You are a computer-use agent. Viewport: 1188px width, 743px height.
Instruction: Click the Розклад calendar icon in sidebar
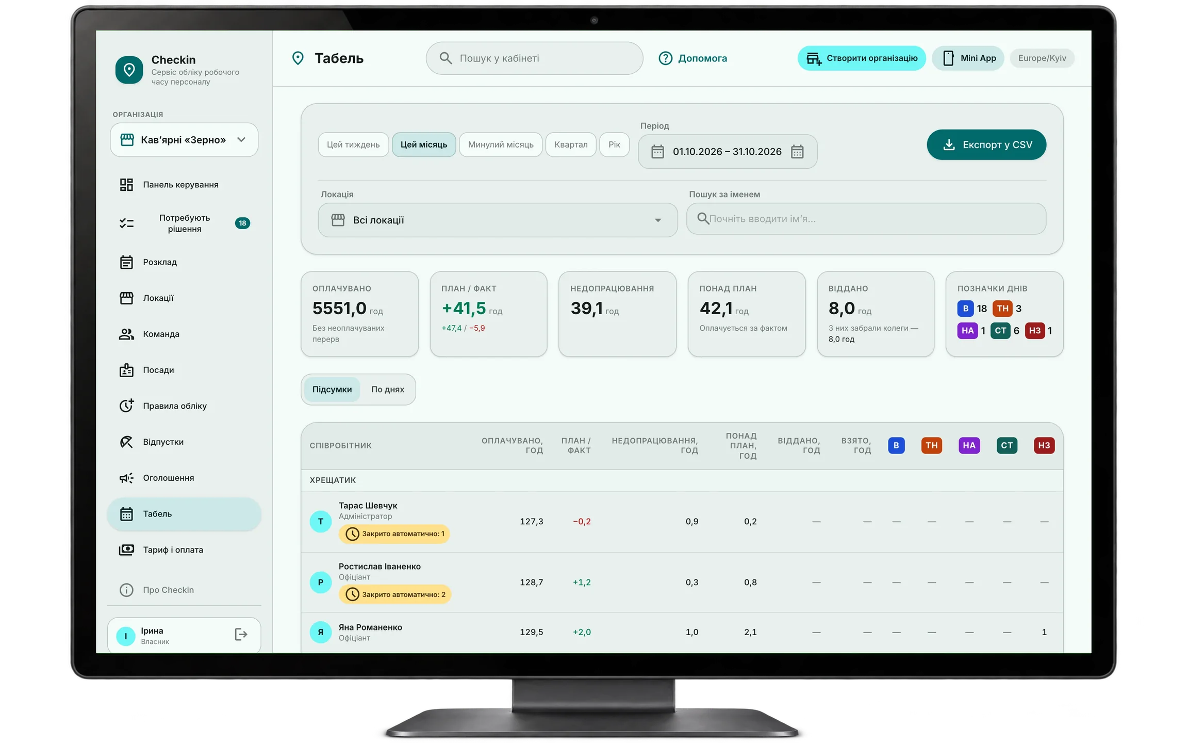(126, 262)
